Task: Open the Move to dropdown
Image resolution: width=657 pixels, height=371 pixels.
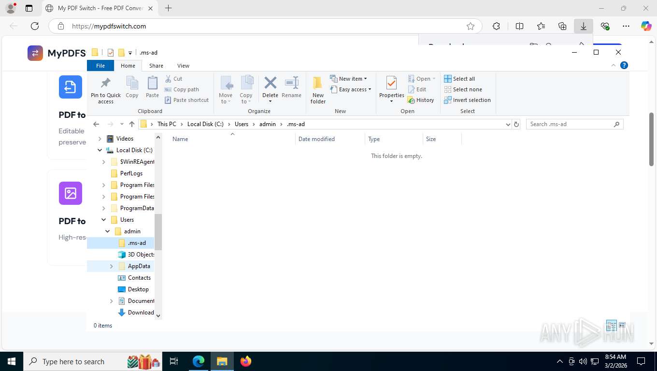Action: (x=226, y=90)
